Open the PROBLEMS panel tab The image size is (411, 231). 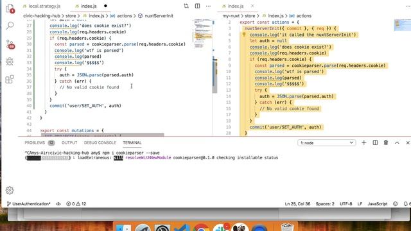click(x=35, y=142)
